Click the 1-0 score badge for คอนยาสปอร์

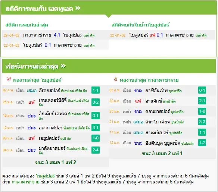tap(202, 111)
